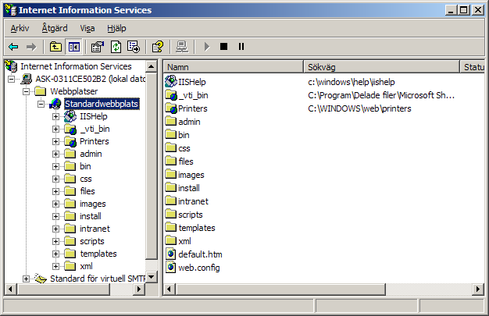This screenshot has width=489, height=316.
Task: Click the web.config file icon
Action: [170, 268]
